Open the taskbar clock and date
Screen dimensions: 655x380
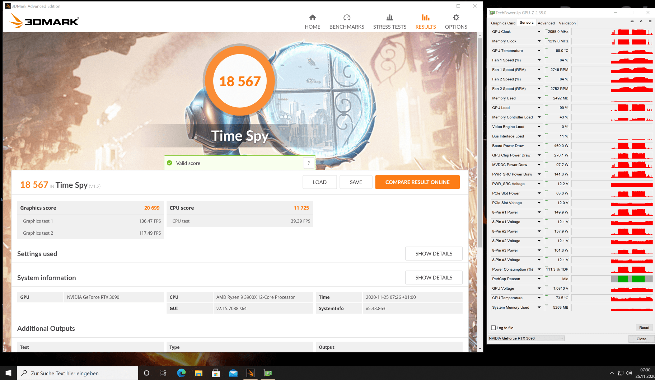pos(645,373)
